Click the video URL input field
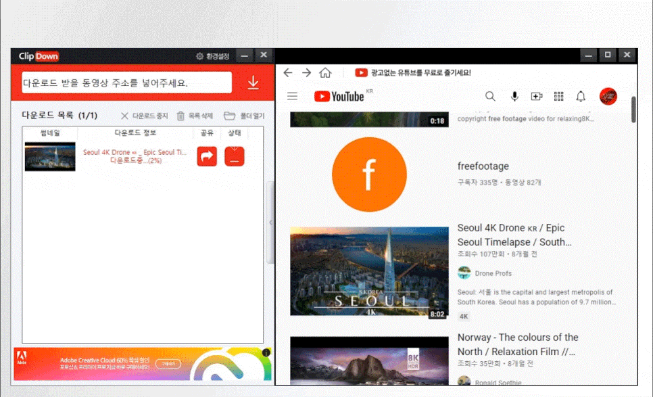The image size is (653, 397). (126, 83)
